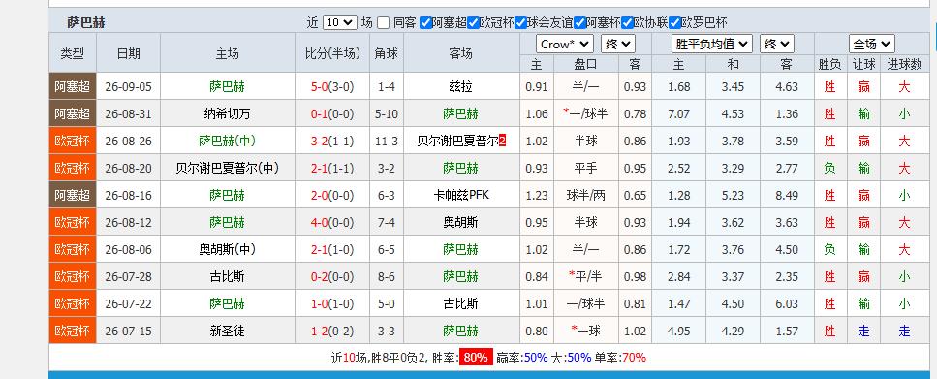Open away team 奥胡斯 in the 26-08-12 row
Image resolution: width=937 pixels, height=379 pixels.
click(460, 222)
